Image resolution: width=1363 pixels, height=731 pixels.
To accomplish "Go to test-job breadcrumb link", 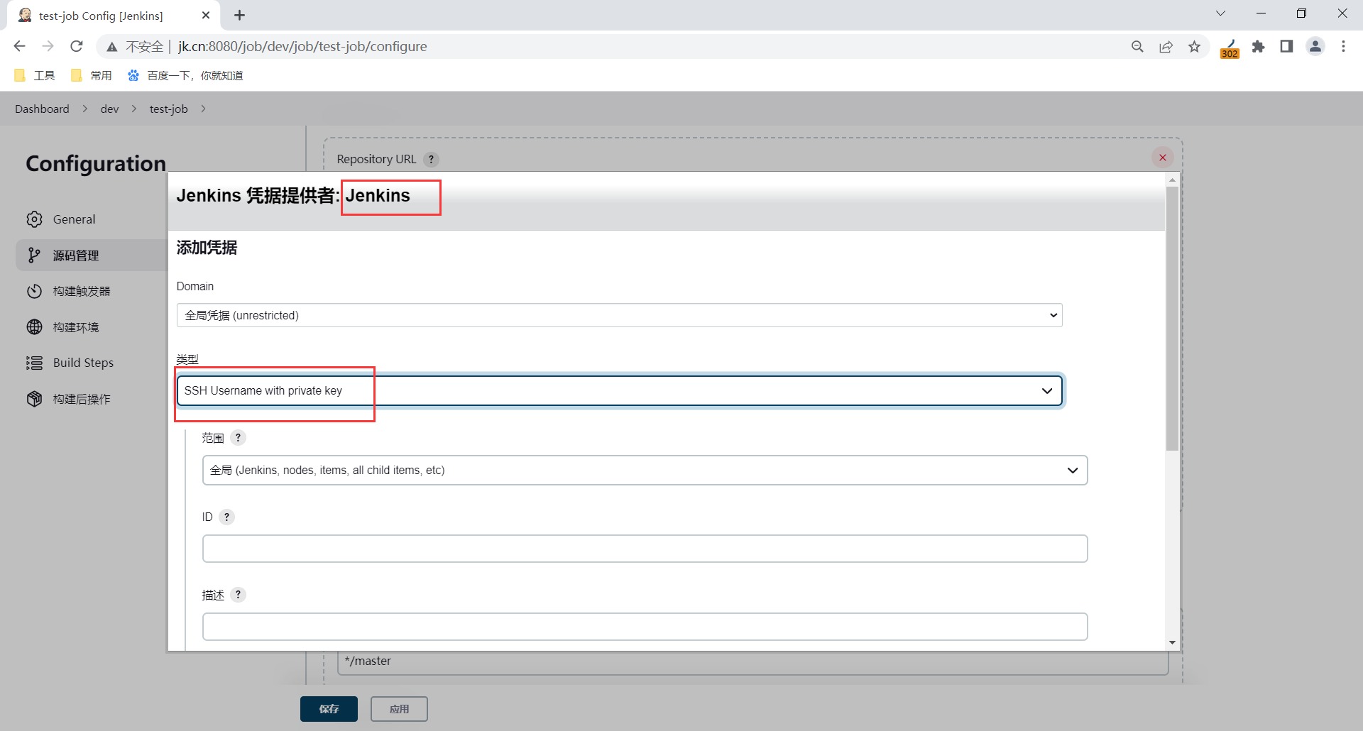I will pos(168,109).
